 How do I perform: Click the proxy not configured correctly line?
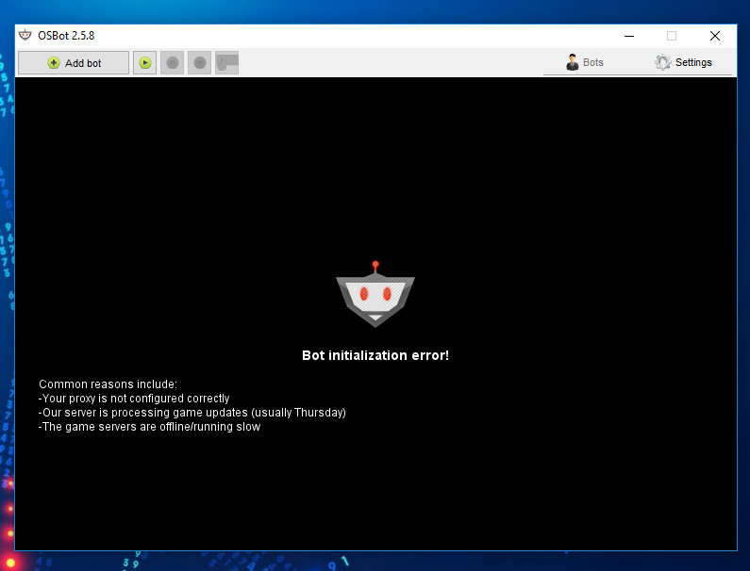pyautogui.click(x=134, y=399)
